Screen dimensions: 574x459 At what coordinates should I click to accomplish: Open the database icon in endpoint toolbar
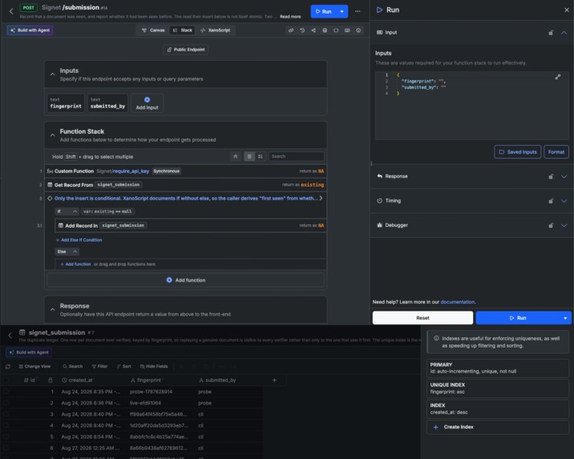click(x=325, y=30)
